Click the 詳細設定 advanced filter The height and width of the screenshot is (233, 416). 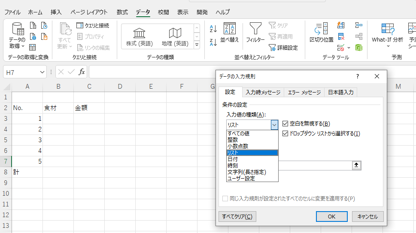click(x=283, y=48)
